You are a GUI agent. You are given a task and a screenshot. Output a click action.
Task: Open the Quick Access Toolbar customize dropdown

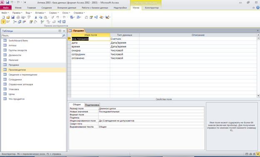coord(25,2)
